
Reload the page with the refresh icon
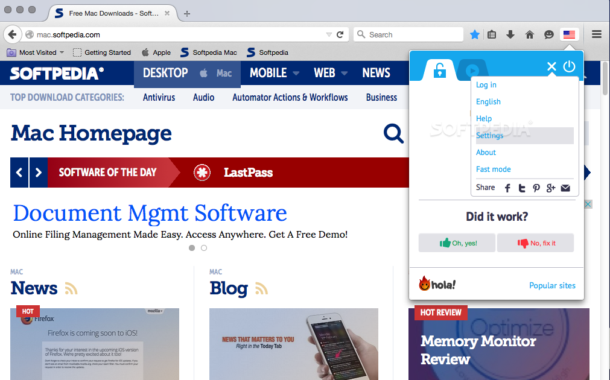(340, 34)
